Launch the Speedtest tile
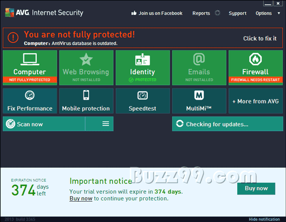The width and height of the screenshot is (286, 222). (143, 101)
